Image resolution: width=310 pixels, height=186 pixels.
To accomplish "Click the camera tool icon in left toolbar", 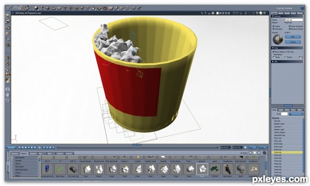I will 8,89.
